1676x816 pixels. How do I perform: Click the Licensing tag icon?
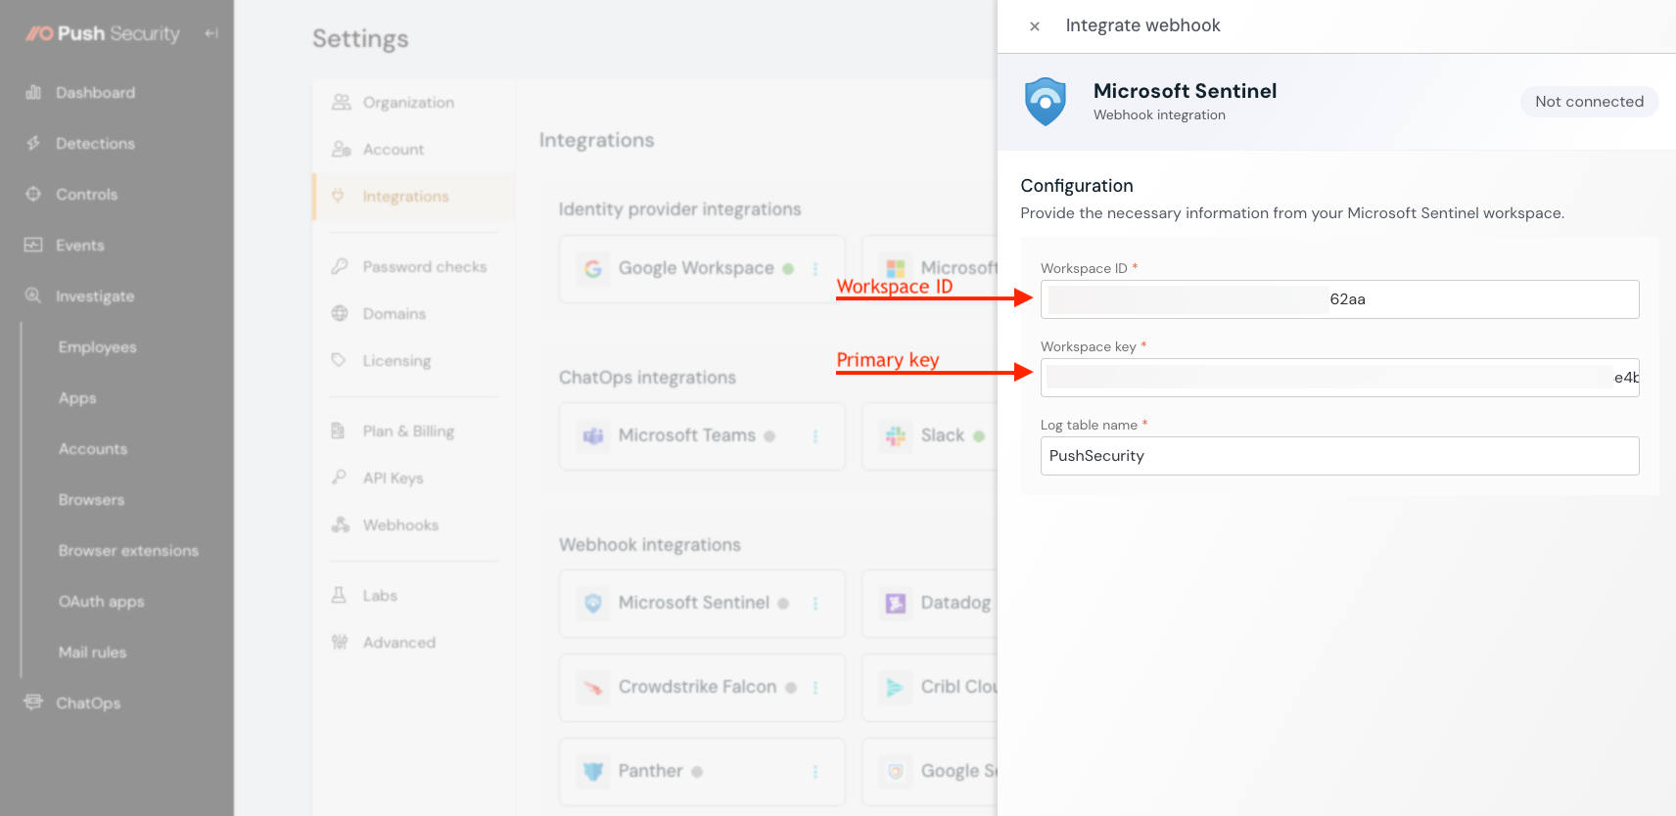[x=339, y=360]
